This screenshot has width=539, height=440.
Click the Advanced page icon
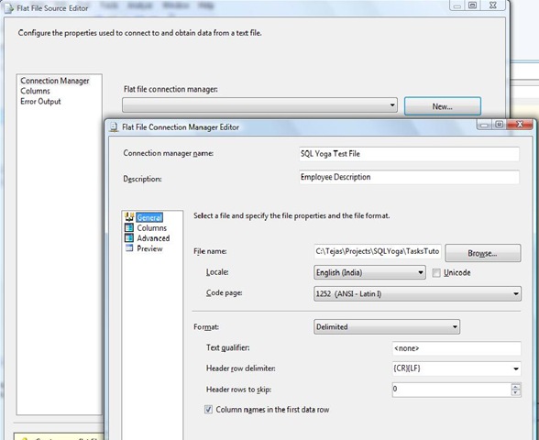[129, 238]
